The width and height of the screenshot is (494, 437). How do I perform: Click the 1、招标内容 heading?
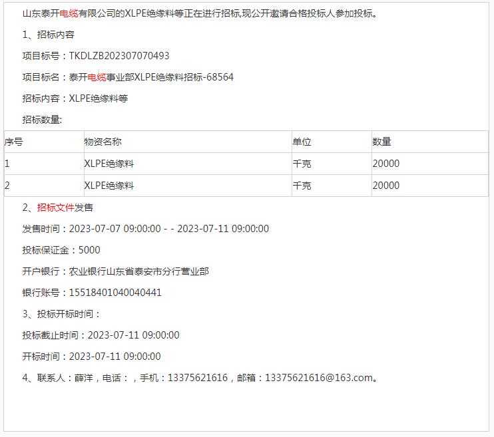coord(48,35)
